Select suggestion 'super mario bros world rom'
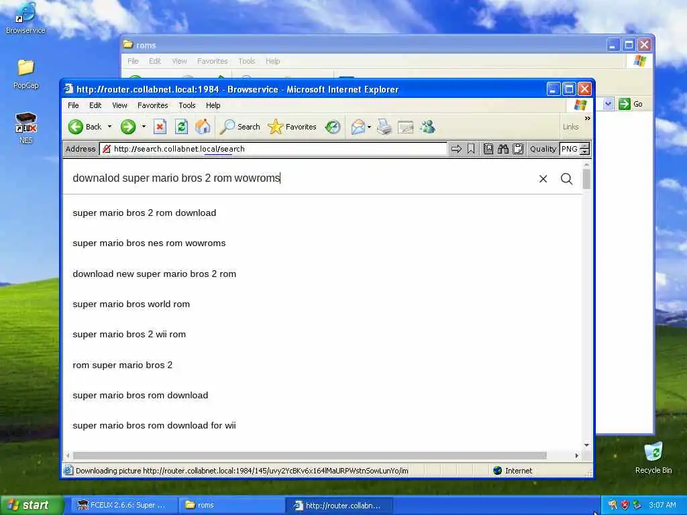 click(131, 304)
